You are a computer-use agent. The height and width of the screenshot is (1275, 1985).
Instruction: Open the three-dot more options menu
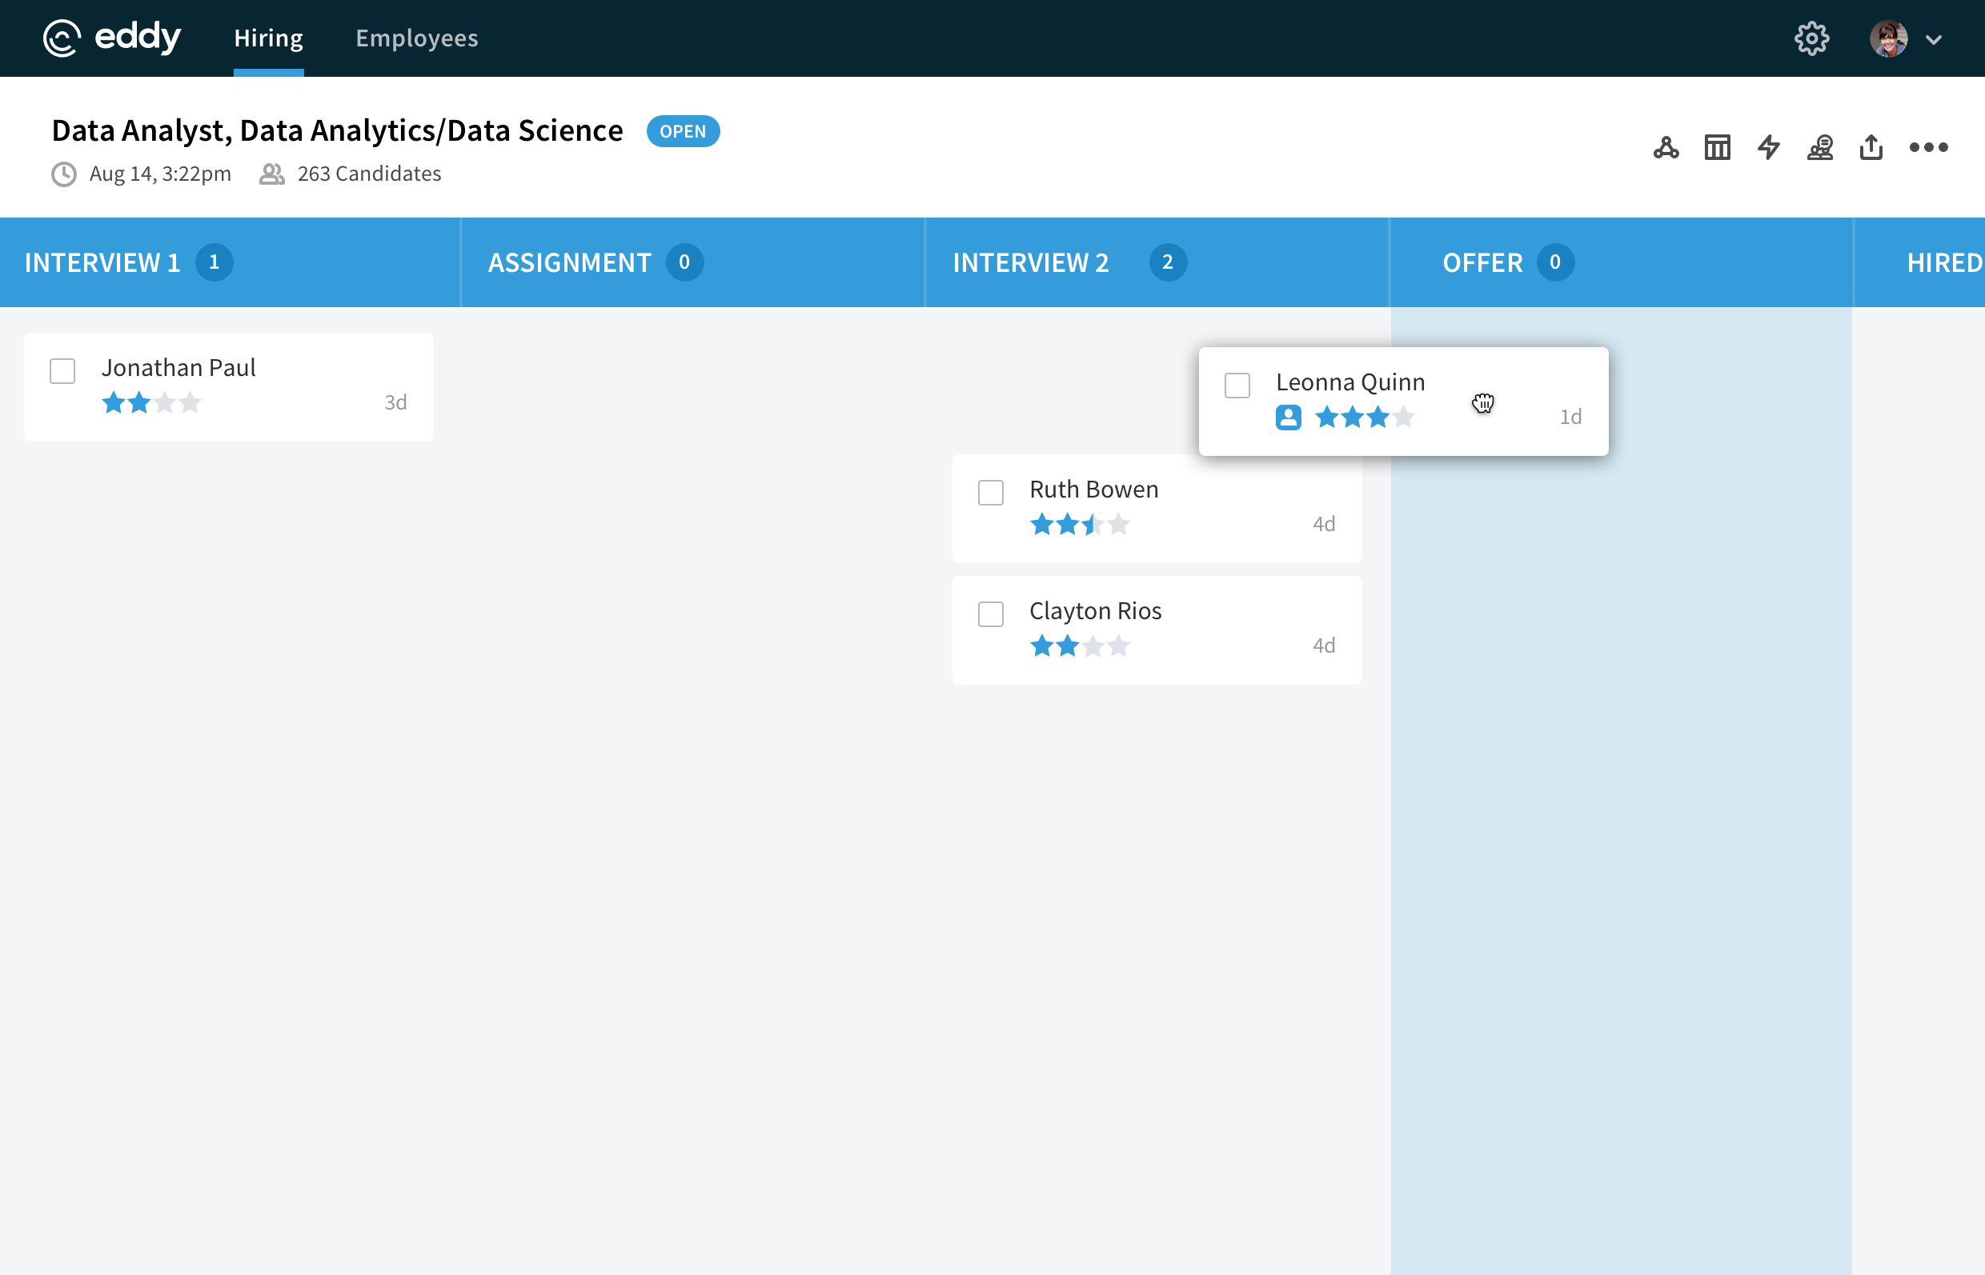tap(1928, 147)
